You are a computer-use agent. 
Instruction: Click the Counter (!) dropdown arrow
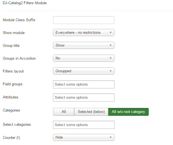click(110, 137)
